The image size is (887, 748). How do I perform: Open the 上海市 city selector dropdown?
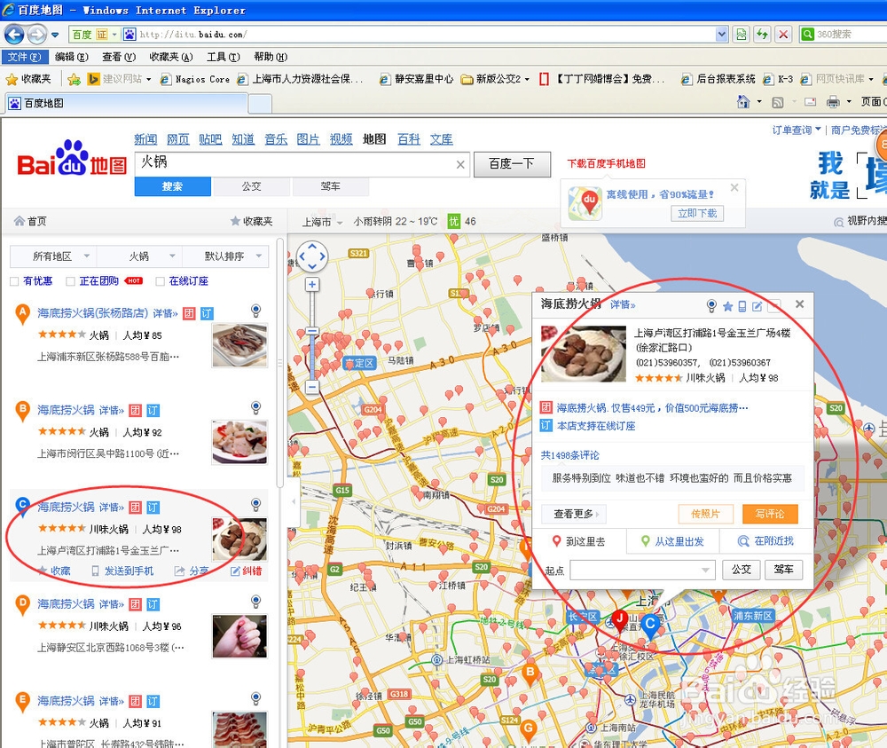(323, 222)
